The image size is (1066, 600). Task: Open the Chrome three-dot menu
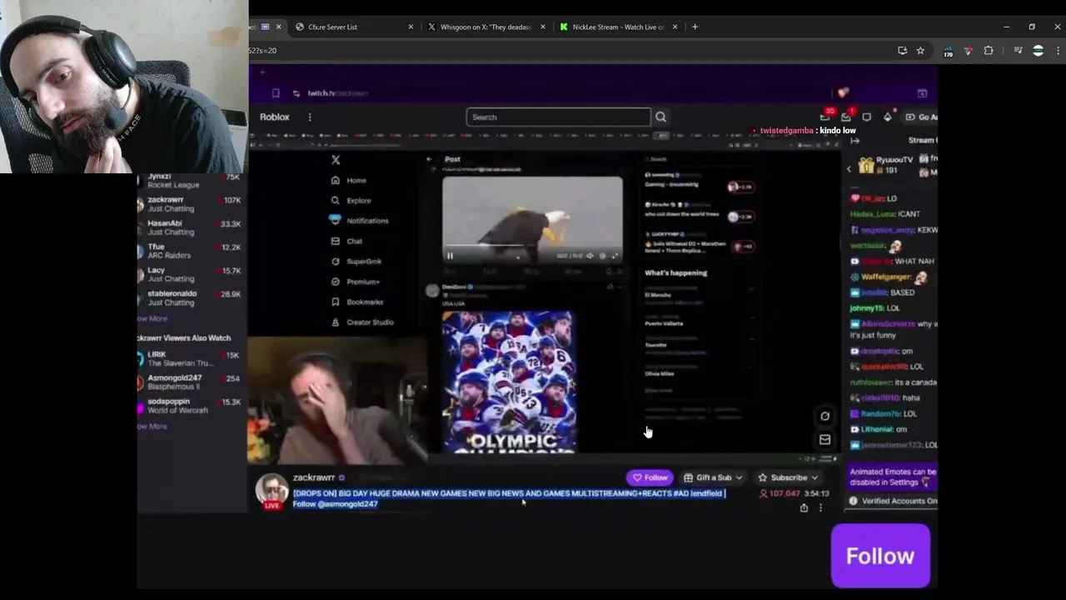coord(1058,51)
